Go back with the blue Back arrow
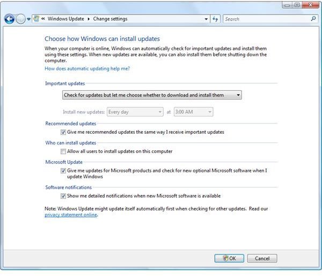Screen dimensions: 322x276 pos(9,19)
